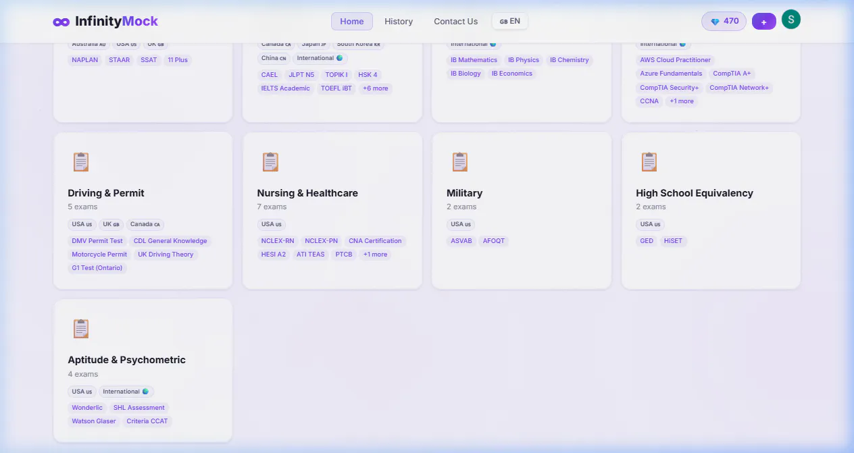Viewport: 854px width, 453px height.
Task: Choose the SHL Assessment exam
Action: point(139,408)
